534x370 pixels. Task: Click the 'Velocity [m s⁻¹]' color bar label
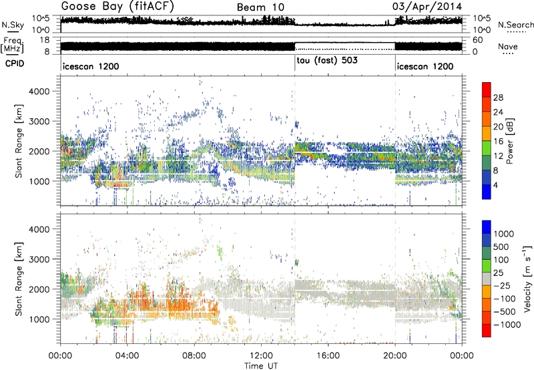(527, 279)
